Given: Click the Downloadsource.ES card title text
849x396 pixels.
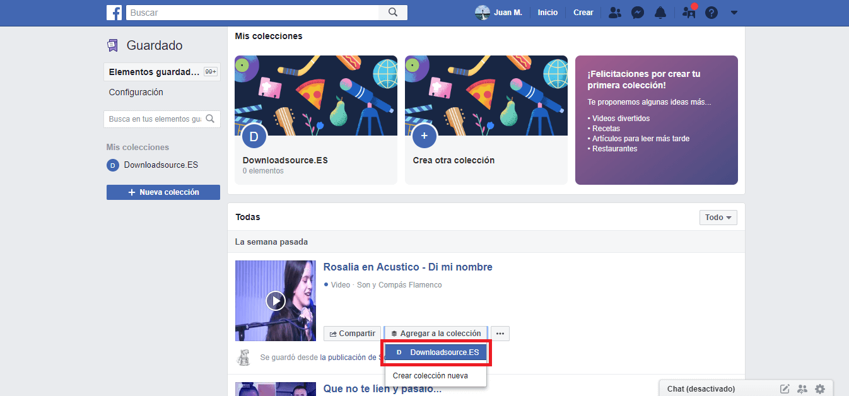Looking at the screenshot, I should pos(285,160).
